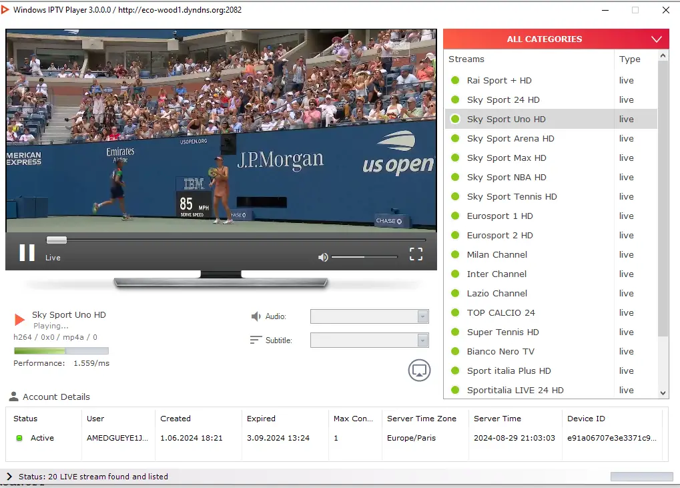Click the Status column header in Account Details

pyautogui.click(x=25, y=419)
